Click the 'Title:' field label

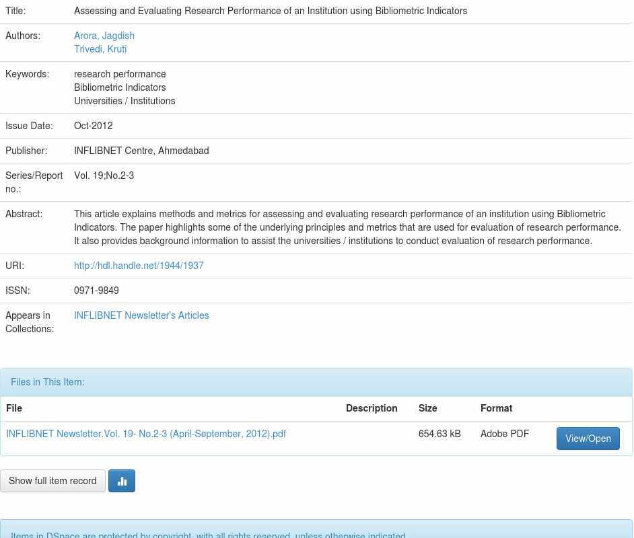[15, 11]
